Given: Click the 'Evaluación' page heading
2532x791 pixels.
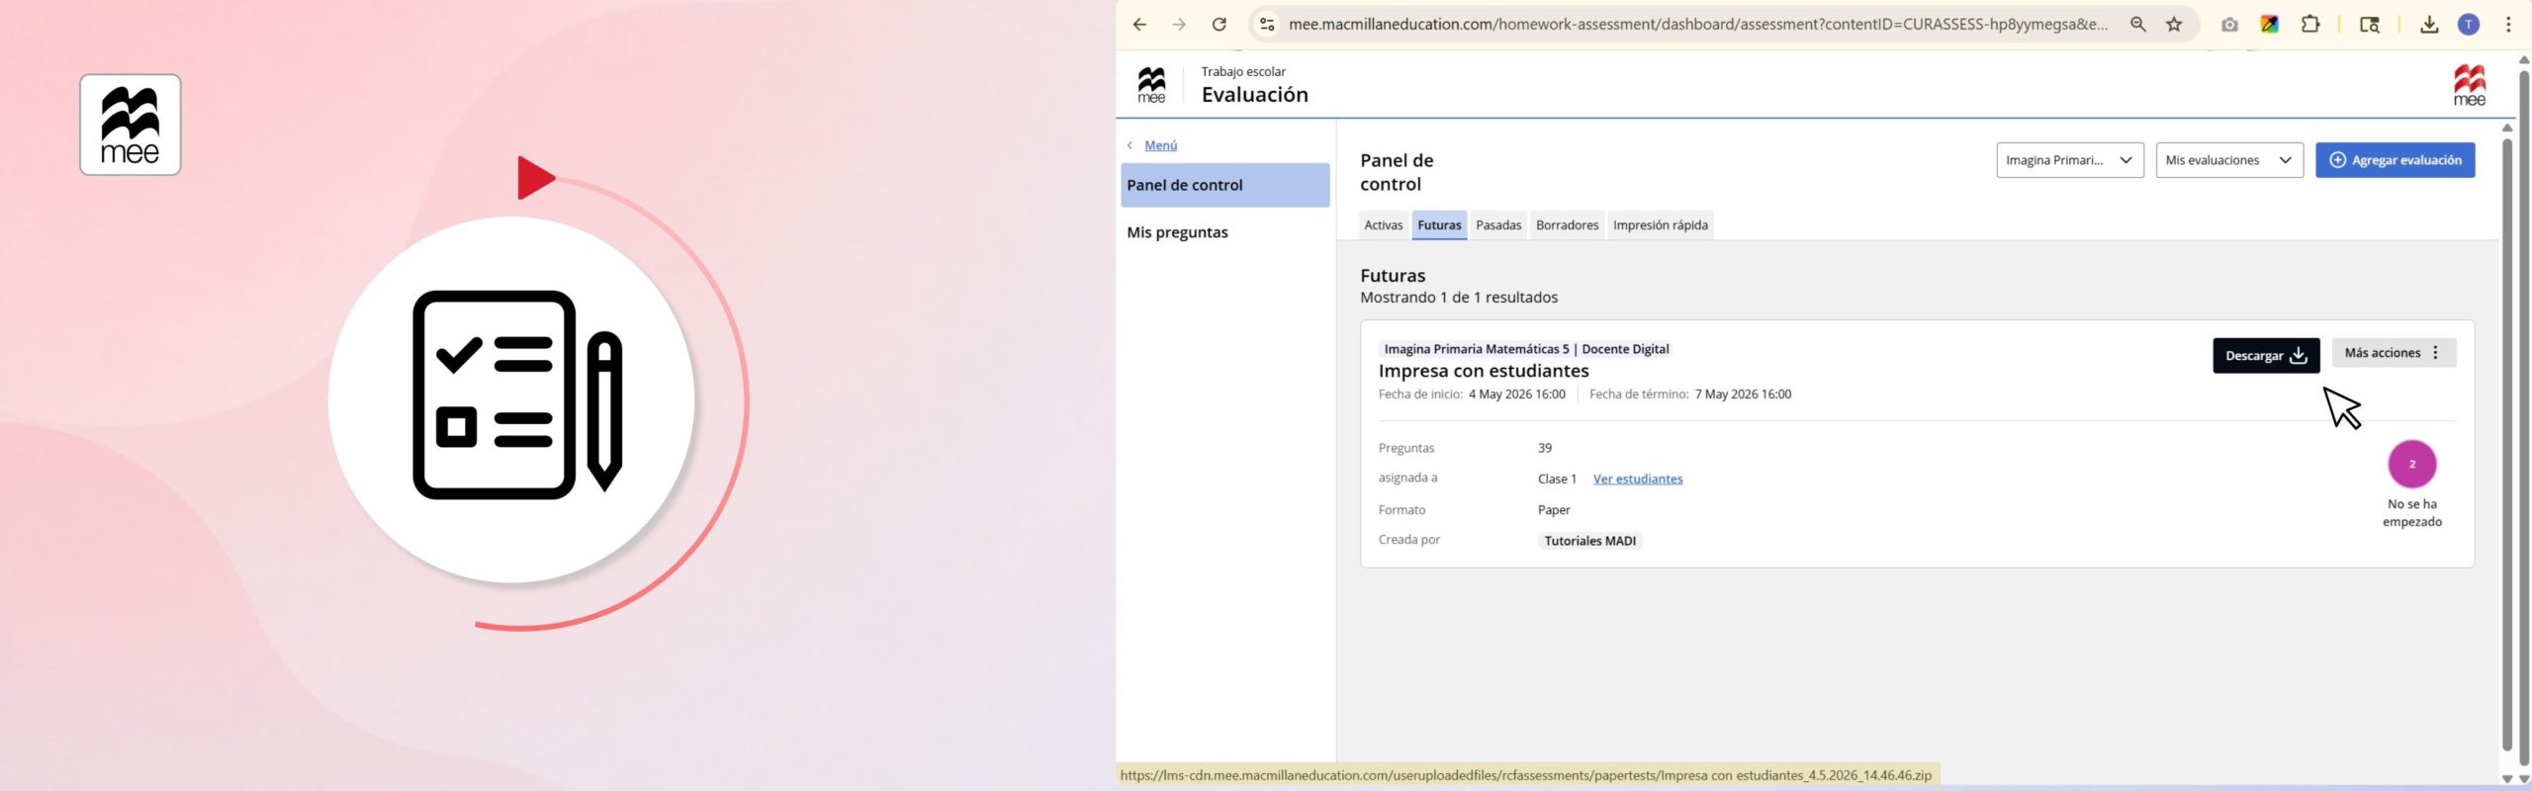Looking at the screenshot, I should 1254,95.
